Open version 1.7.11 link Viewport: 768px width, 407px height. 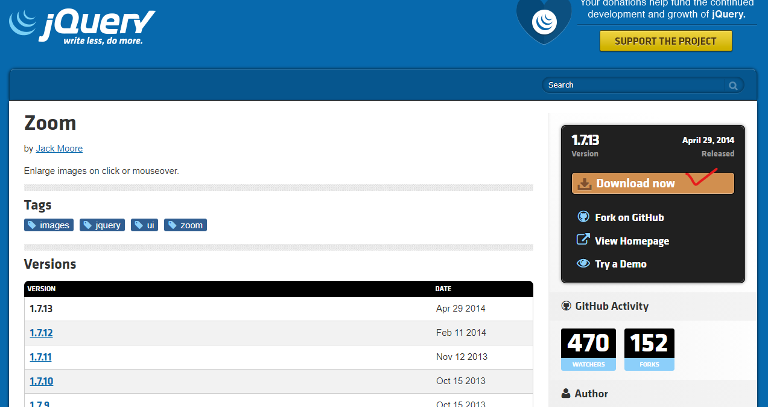tap(40, 357)
